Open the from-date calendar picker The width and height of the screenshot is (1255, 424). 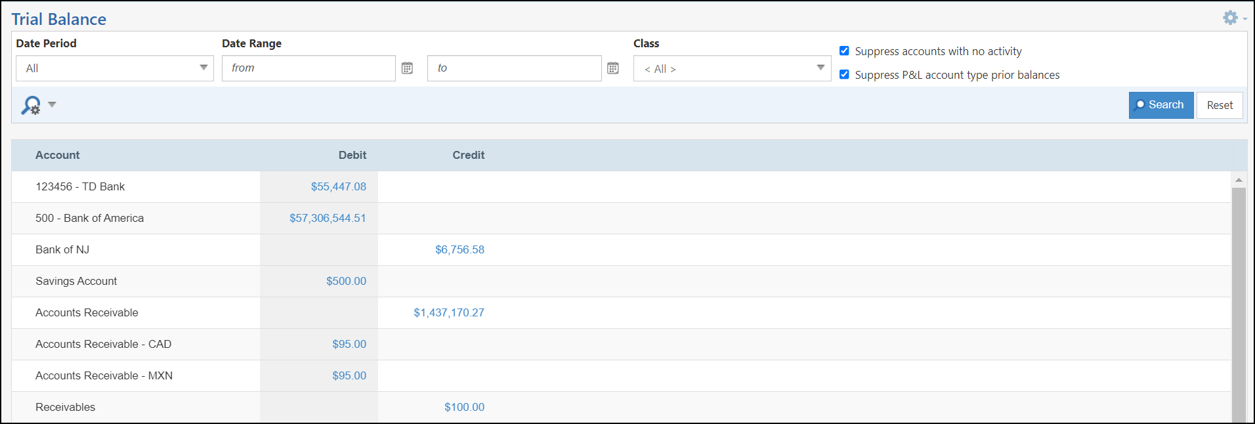(x=407, y=68)
